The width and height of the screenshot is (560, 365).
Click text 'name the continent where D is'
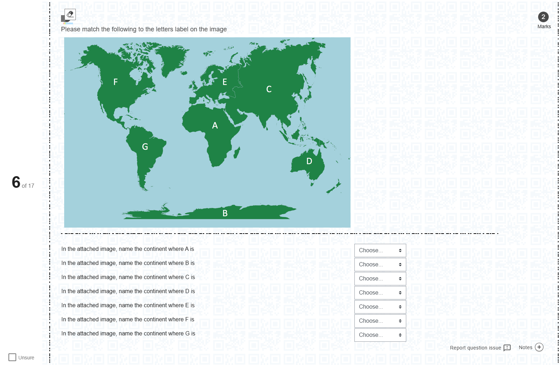click(x=157, y=291)
